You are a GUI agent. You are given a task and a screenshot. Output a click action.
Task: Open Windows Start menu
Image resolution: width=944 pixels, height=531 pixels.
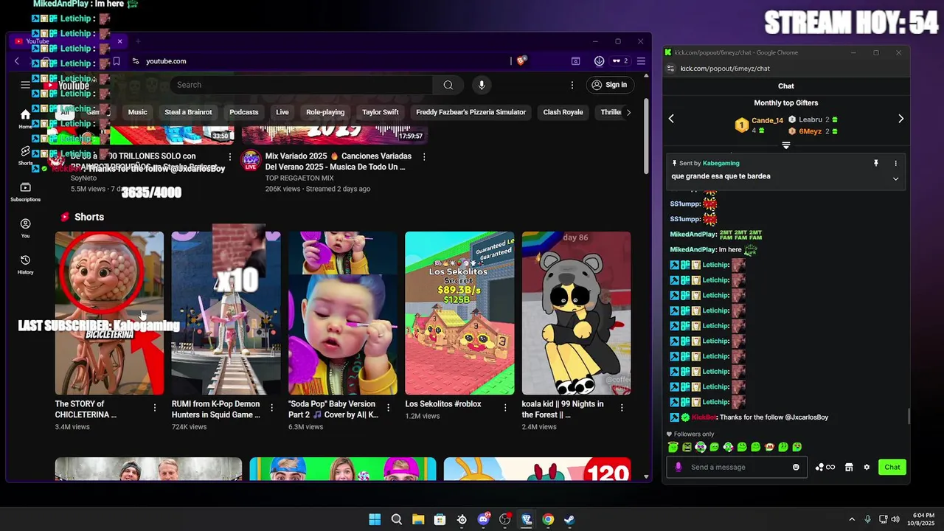(x=375, y=519)
